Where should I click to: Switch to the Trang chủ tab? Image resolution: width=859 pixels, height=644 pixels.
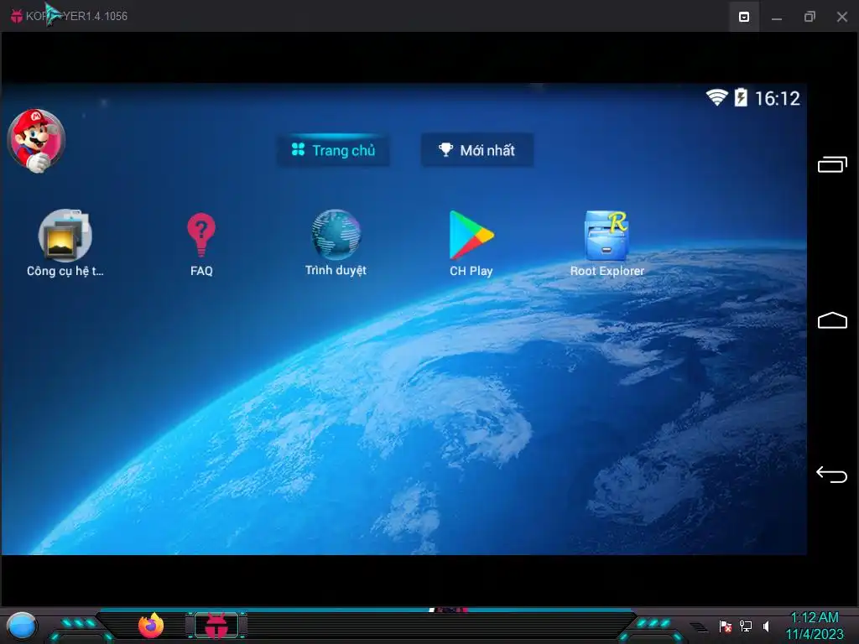(x=334, y=150)
